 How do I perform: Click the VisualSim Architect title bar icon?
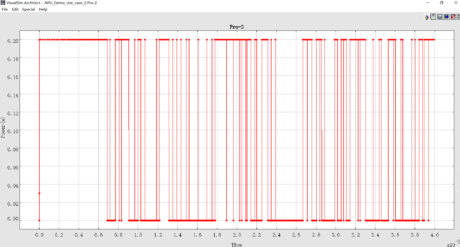coord(3,3)
